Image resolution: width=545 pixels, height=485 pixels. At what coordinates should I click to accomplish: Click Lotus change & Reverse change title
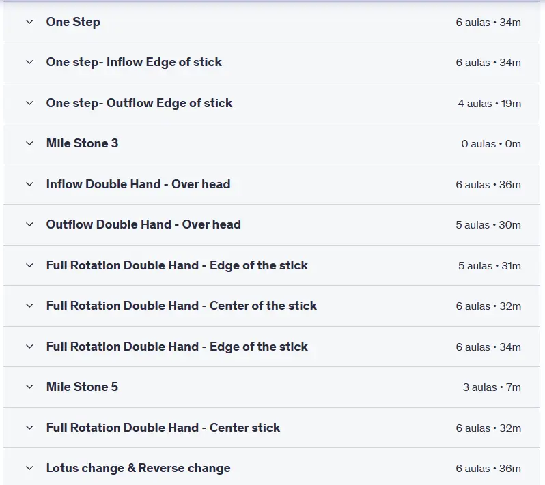coord(138,468)
